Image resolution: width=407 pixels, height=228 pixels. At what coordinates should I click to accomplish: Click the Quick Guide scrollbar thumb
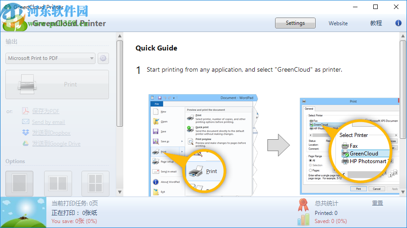[x=403, y=90]
